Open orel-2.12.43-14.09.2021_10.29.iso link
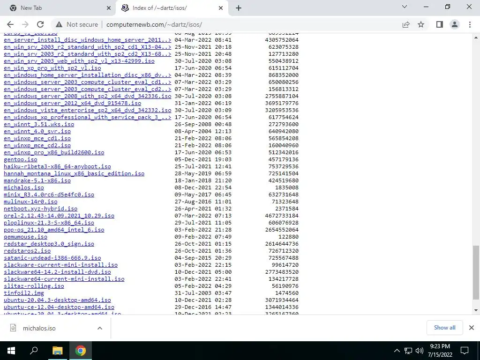 click(x=59, y=216)
